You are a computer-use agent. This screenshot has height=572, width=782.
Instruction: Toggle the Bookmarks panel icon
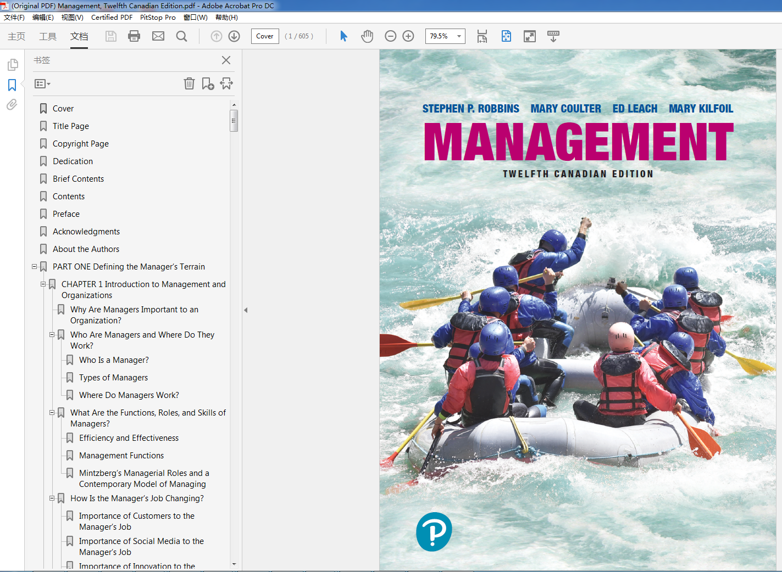pos(12,85)
